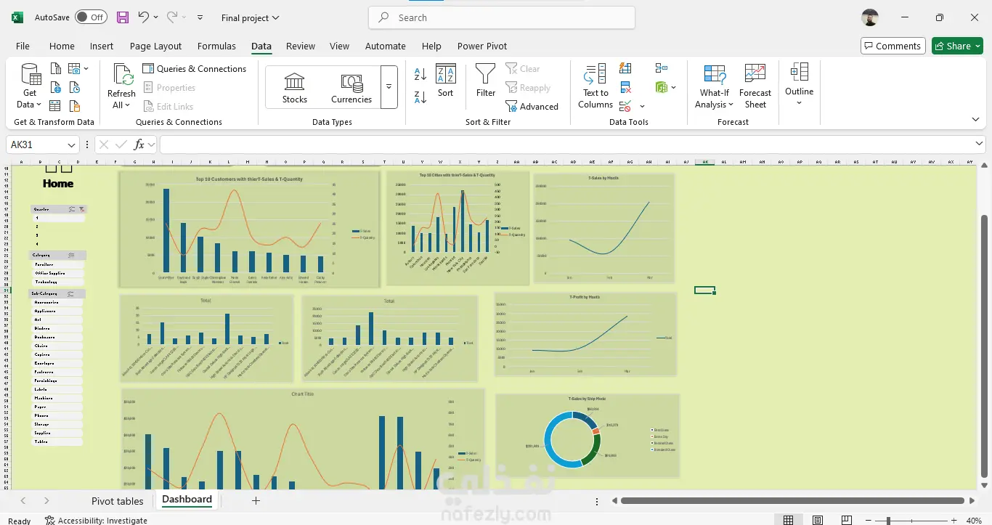992x525 pixels.
Task: Expand the formula bar
Action: (980, 145)
